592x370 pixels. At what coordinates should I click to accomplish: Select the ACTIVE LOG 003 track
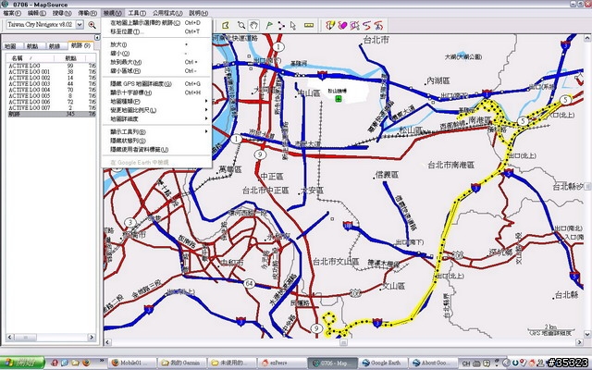[x=52, y=84]
